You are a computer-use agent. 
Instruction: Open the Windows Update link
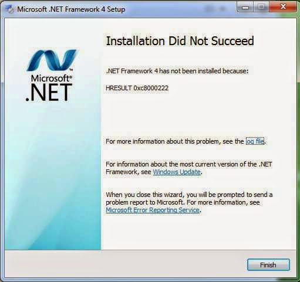click(x=177, y=172)
